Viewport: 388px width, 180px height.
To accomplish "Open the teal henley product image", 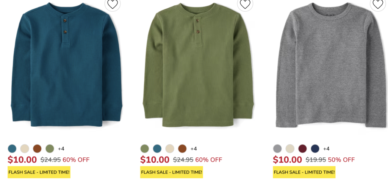I will click(x=67, y=65).
